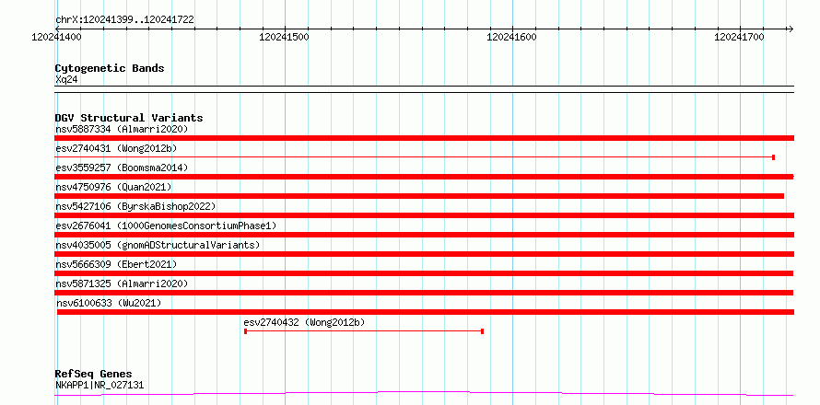Image resolution: width=820 pixels, height=405 pixels.
Task: Click the Xq24 cytogenetic band bar
Action: 425,89
